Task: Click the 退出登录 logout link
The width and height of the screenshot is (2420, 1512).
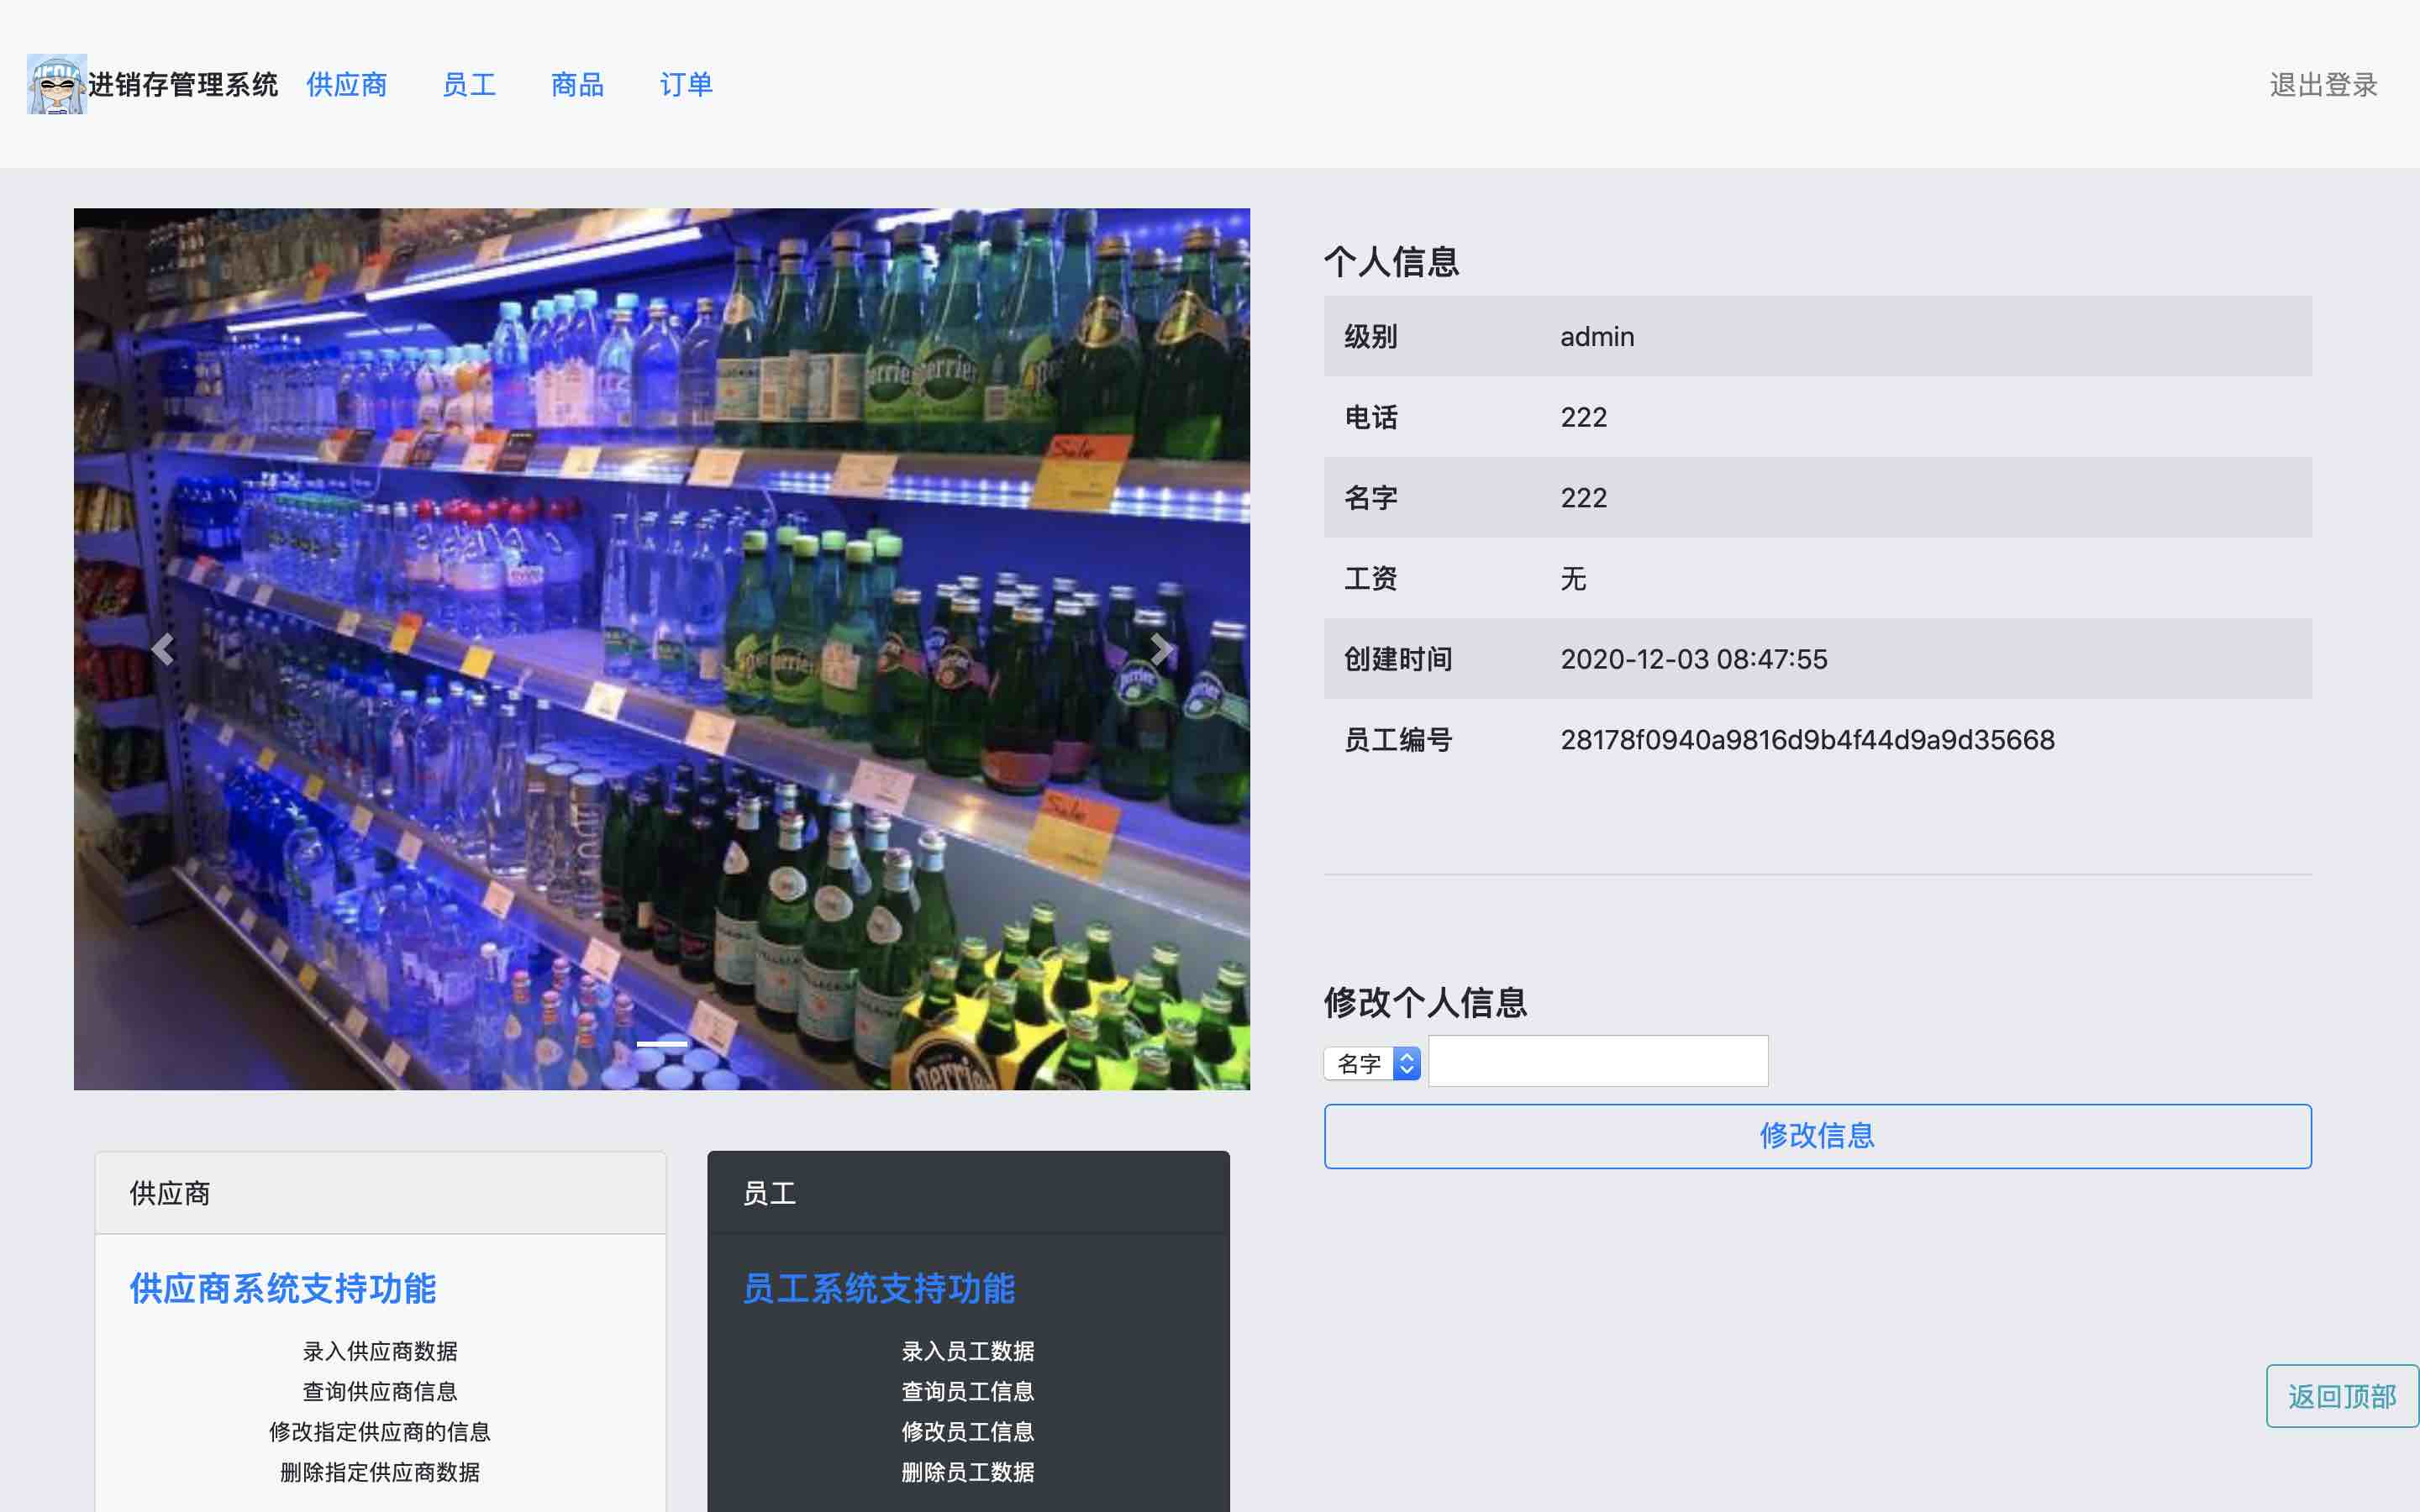Action: [2322, 85]
